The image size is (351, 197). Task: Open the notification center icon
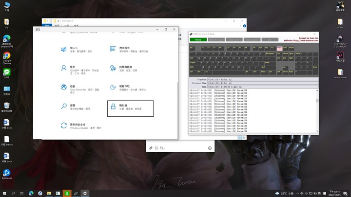click(x=346, y=194)
